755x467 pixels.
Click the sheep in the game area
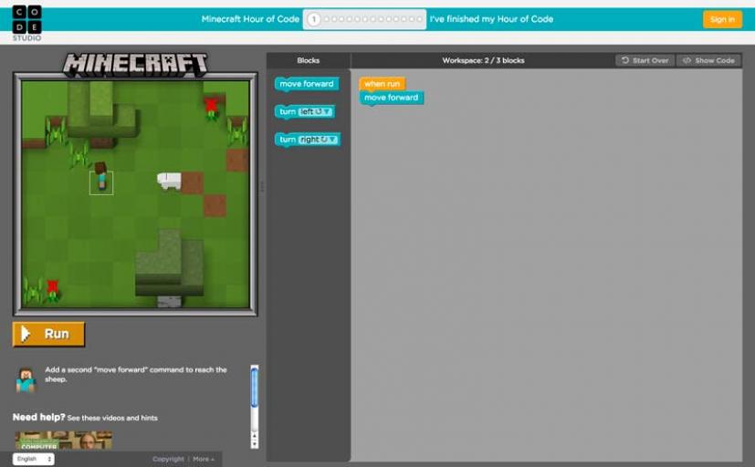tap(169, 182)
